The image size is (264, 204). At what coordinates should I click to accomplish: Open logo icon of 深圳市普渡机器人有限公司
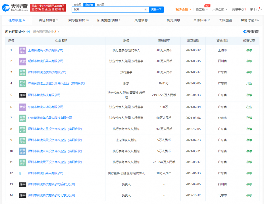click(22, 173)
